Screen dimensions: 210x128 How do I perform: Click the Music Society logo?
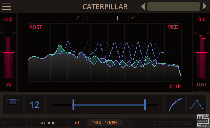[x=203, y=121]
